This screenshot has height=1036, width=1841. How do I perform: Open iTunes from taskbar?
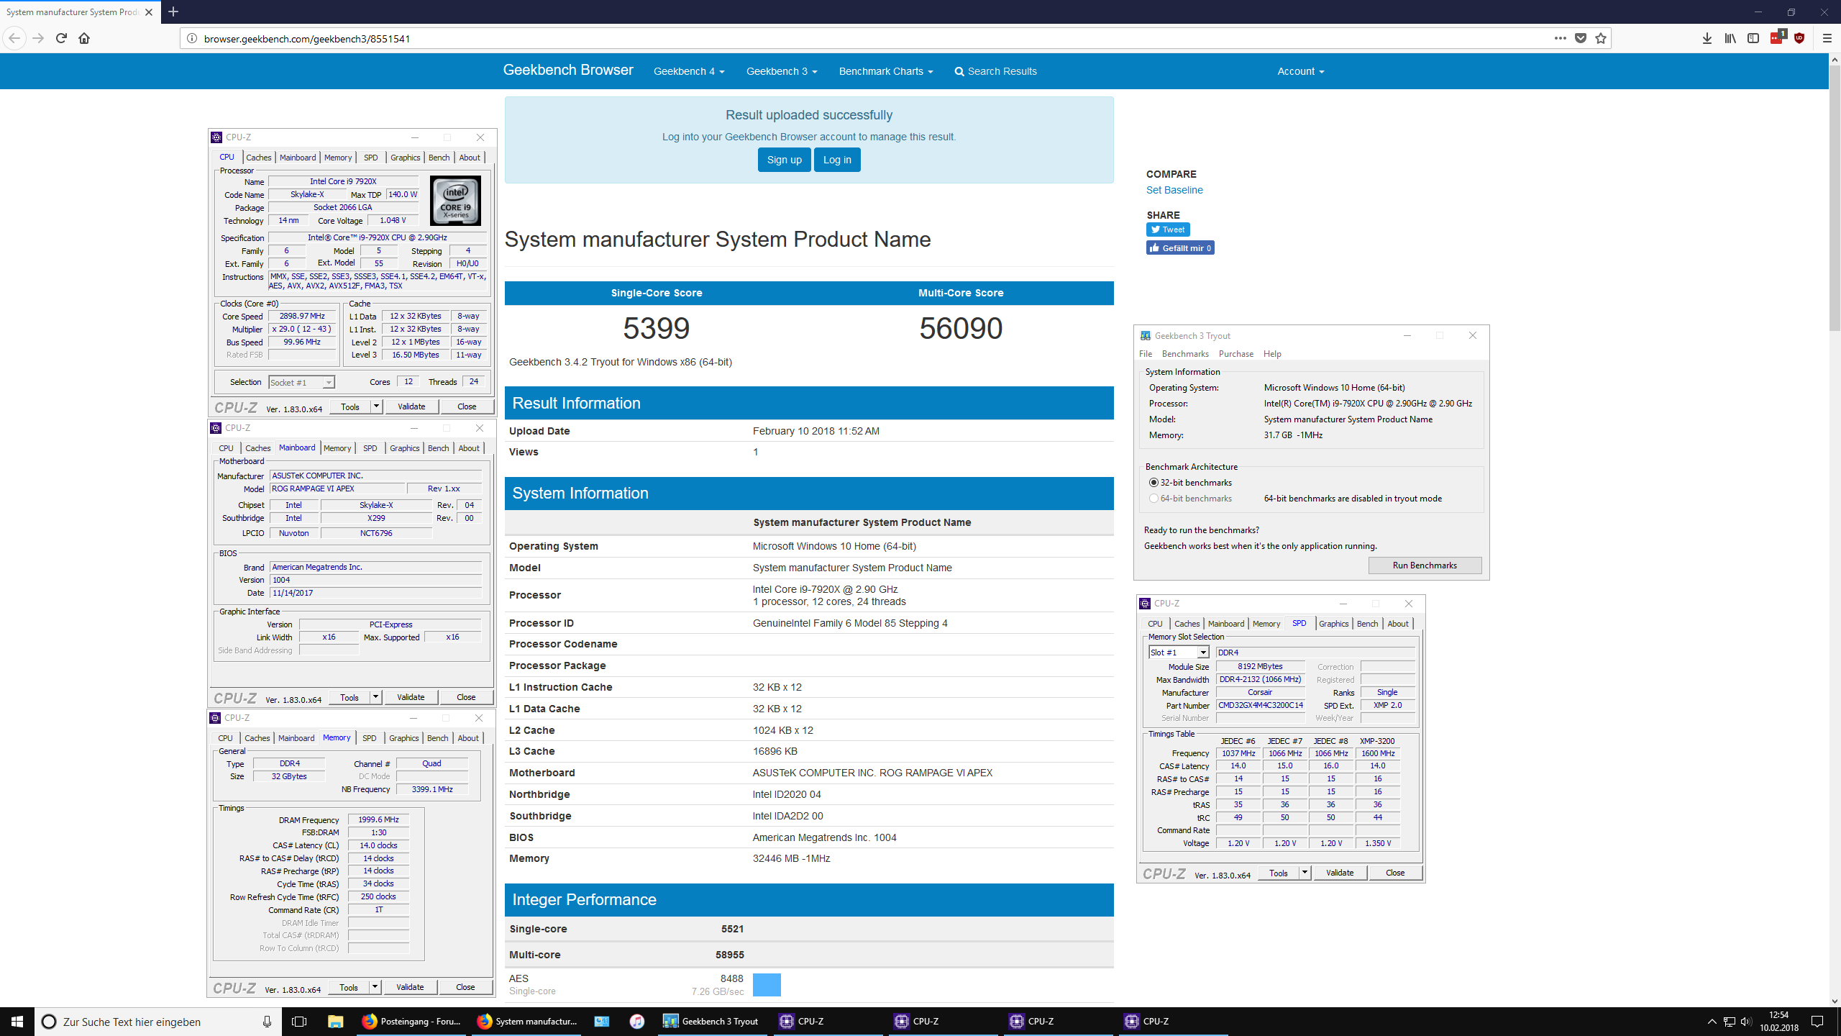coord(636,1022)
